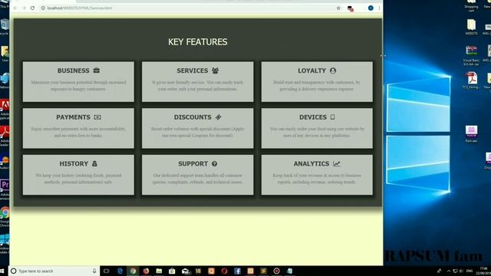Open Facebook app from the taskbar
The height and width of the screenshot is (276, 491).
237,271
